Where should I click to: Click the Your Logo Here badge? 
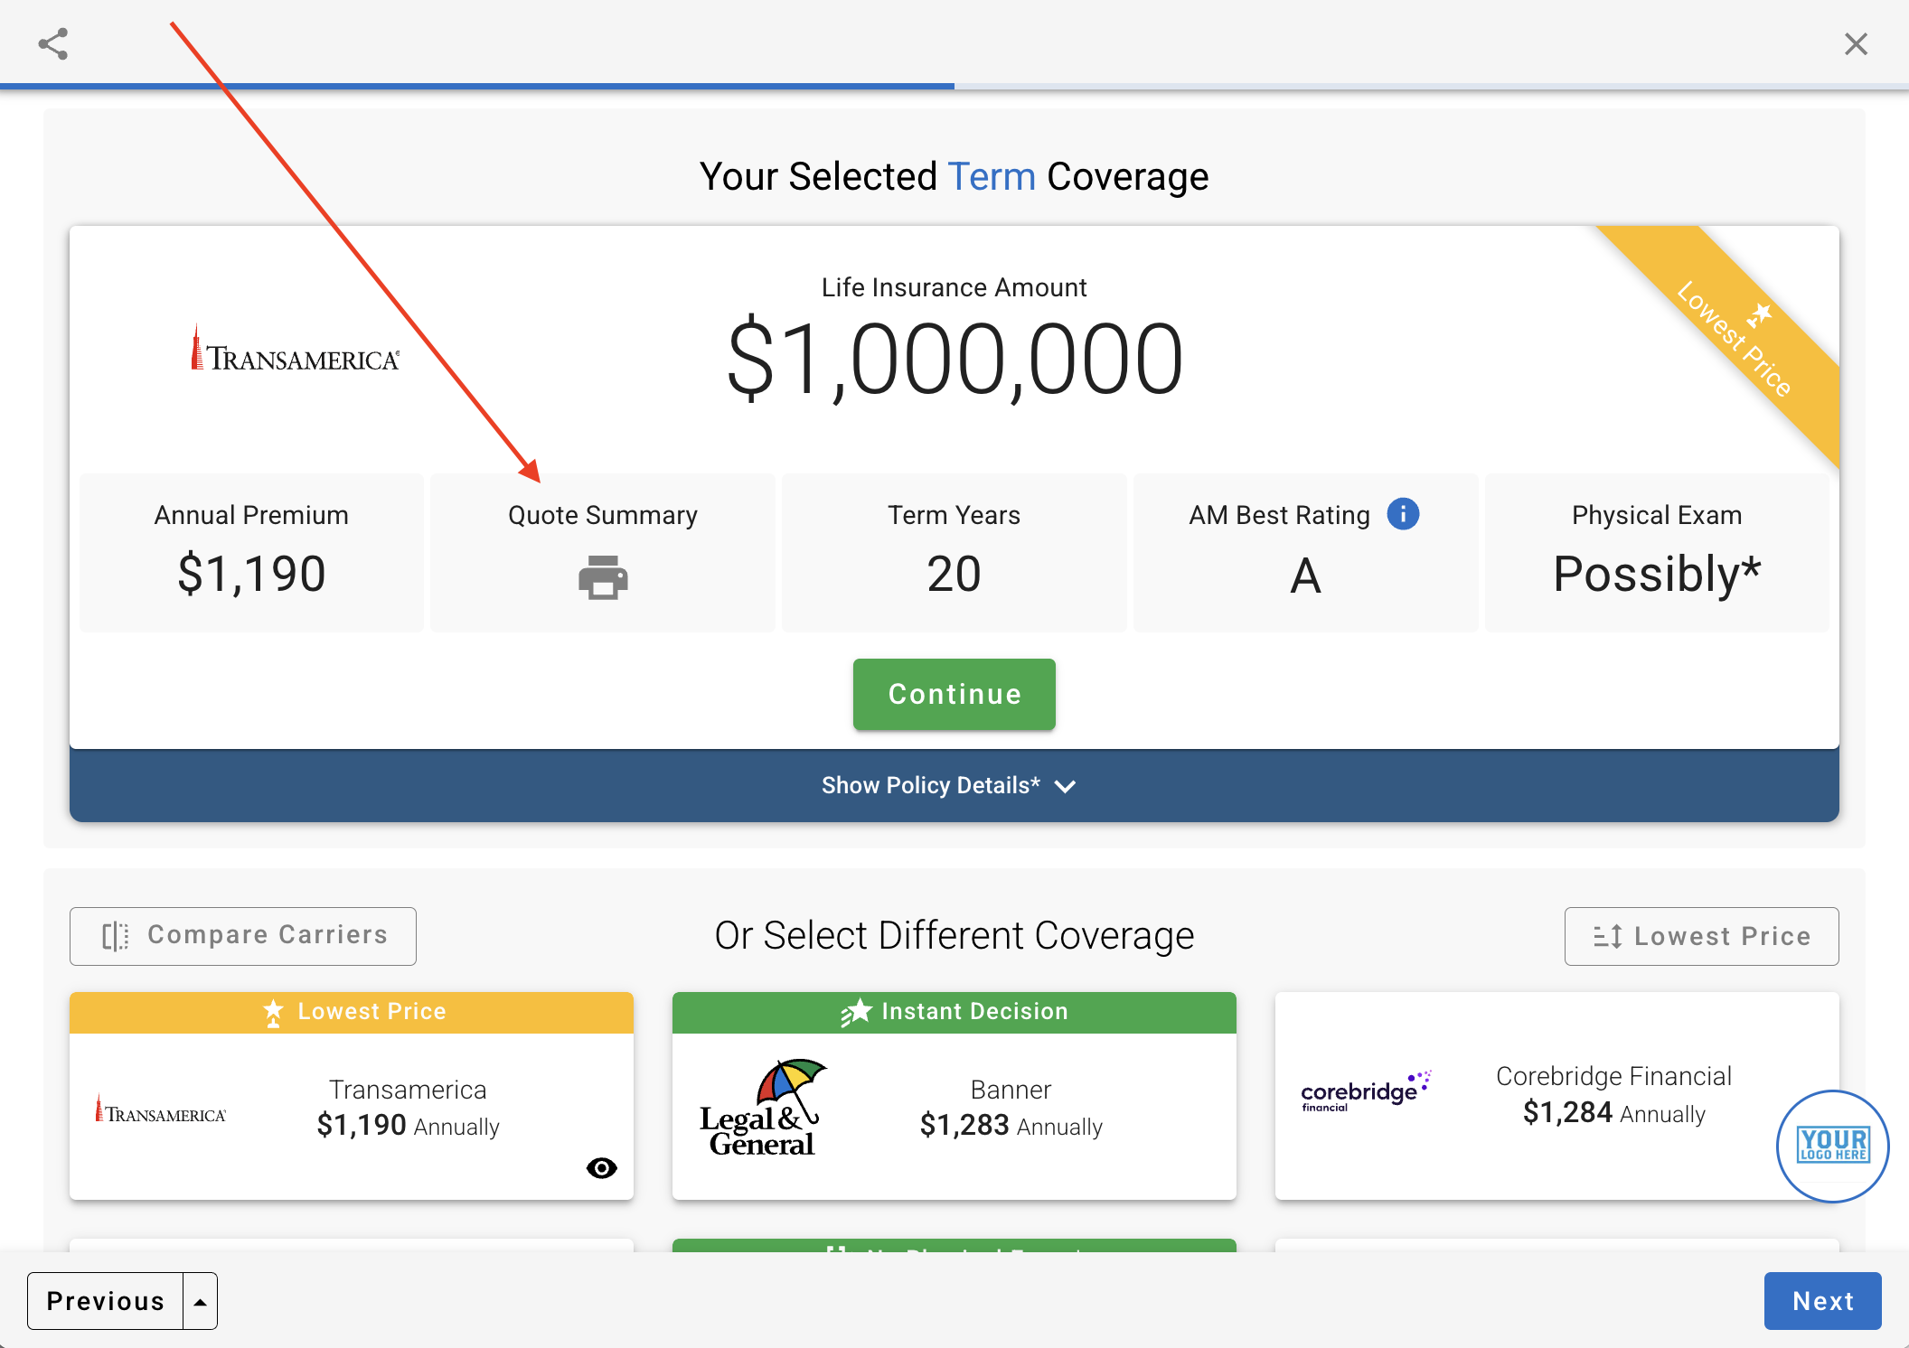tap(1832, 1146)
